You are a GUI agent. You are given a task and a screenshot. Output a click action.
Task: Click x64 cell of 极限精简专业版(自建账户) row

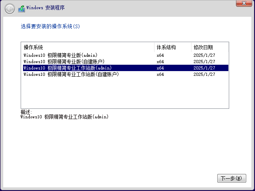click(x=160, y=62)
